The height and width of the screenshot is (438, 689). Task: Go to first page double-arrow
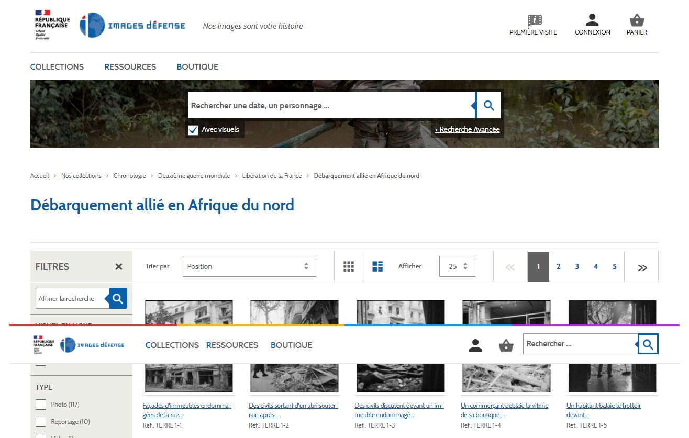click(x=510, y=267)
